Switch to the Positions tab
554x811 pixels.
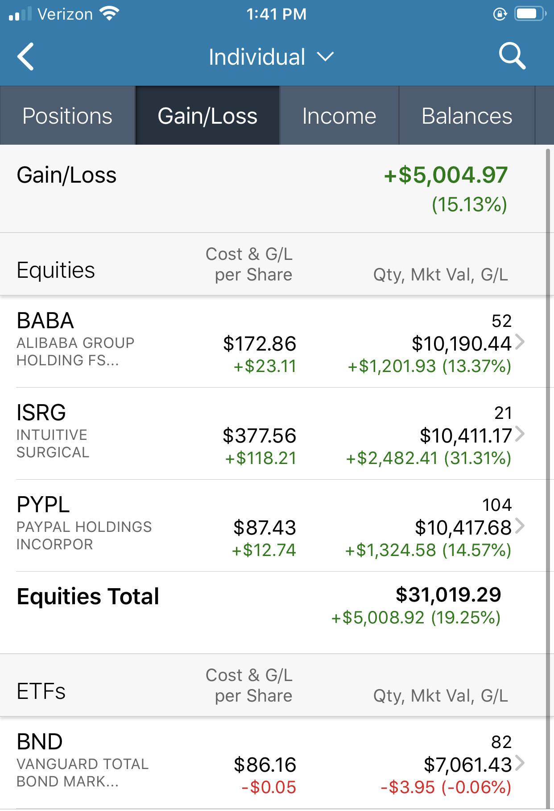[x=67, y=116]
